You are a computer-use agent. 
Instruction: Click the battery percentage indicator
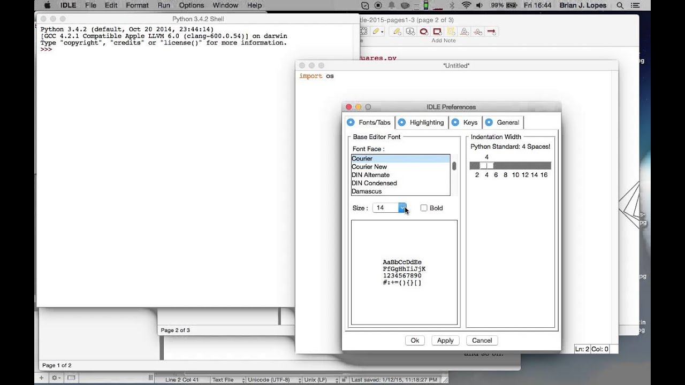coord(505,5)
